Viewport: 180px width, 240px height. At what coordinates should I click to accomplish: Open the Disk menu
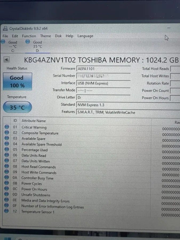click(x=58, y=36)
